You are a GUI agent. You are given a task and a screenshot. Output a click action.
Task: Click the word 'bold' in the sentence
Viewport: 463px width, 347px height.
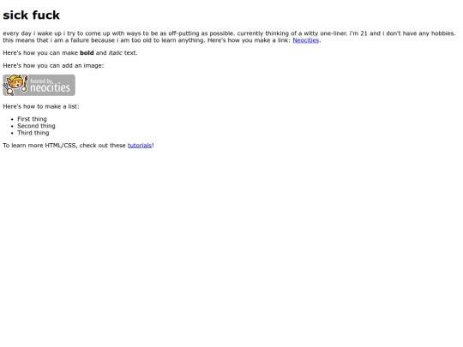(x=87, y=53)
